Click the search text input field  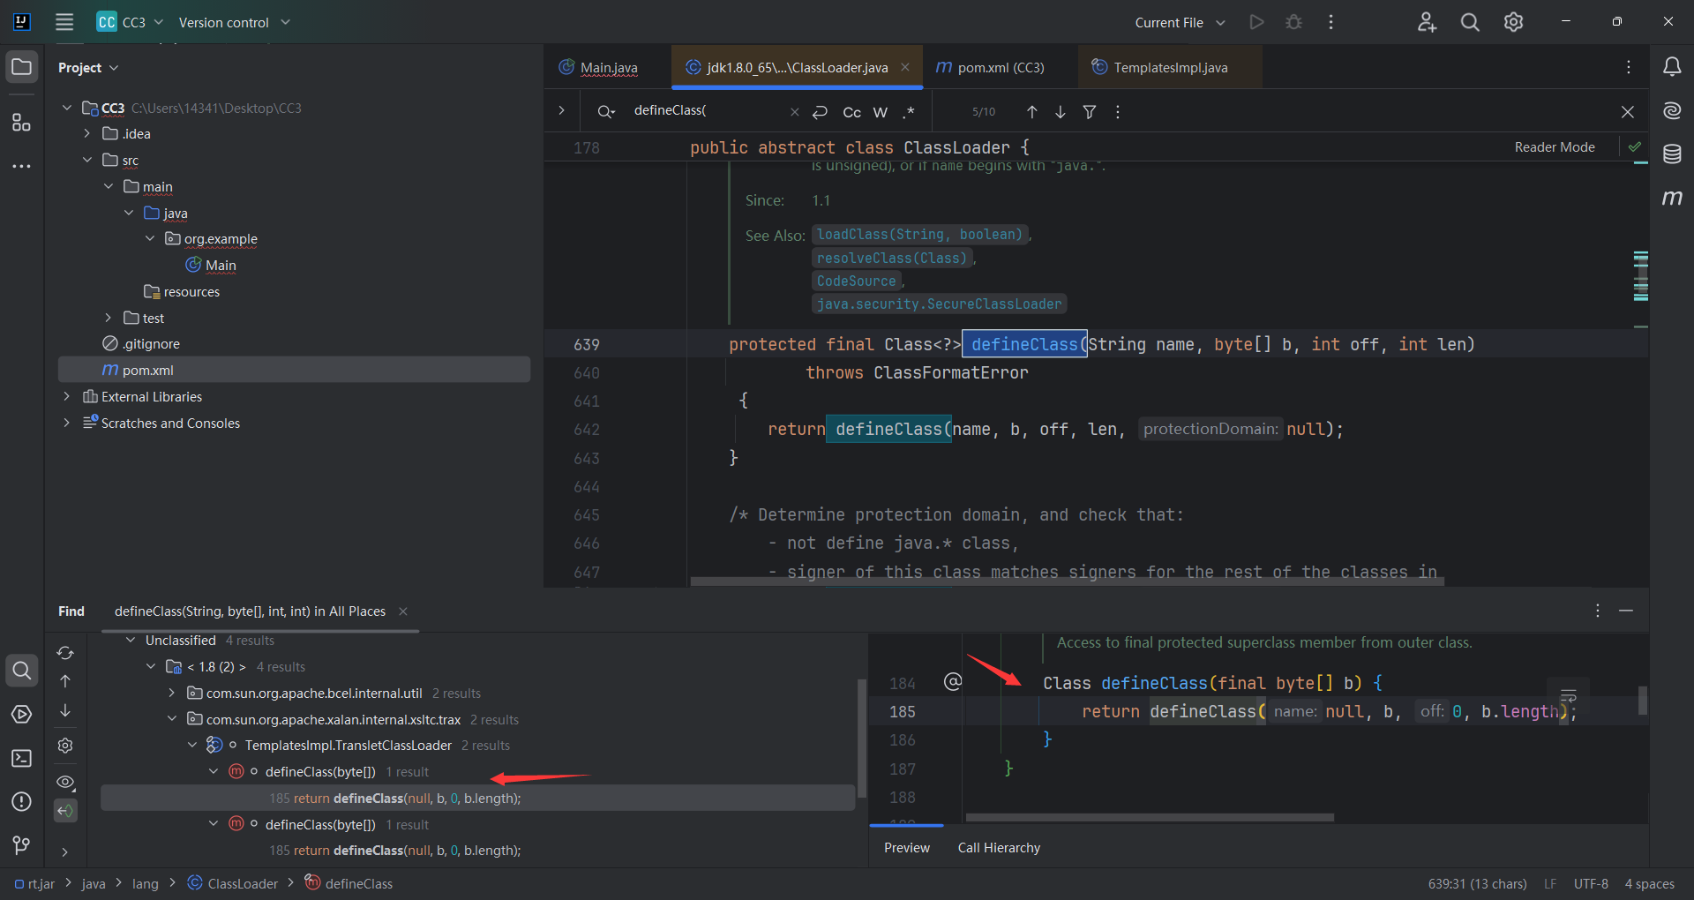706,110
